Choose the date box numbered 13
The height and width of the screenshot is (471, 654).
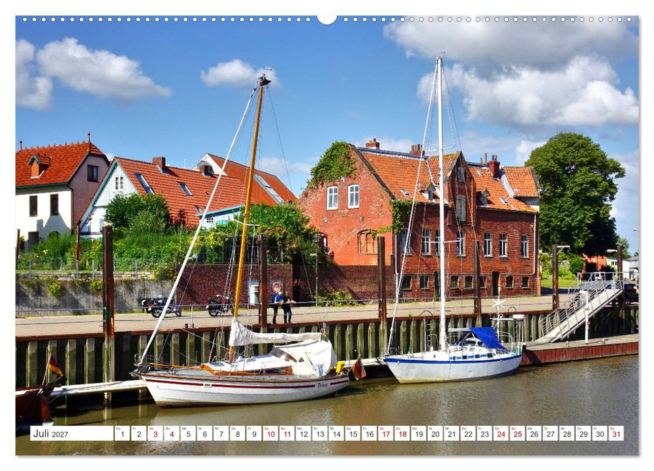[x=320, y=433]
